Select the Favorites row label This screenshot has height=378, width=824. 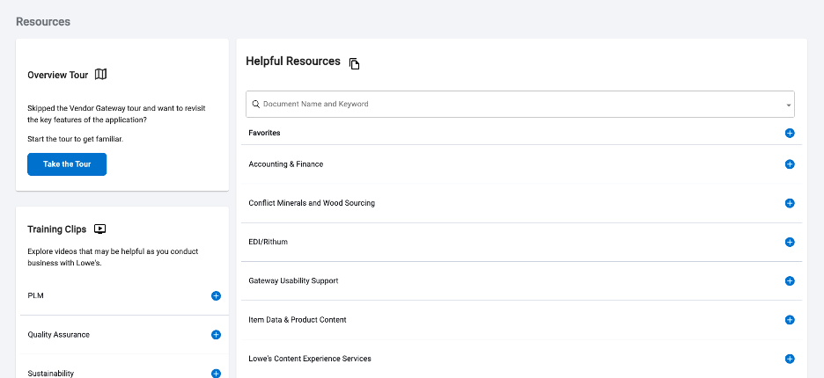264,133
